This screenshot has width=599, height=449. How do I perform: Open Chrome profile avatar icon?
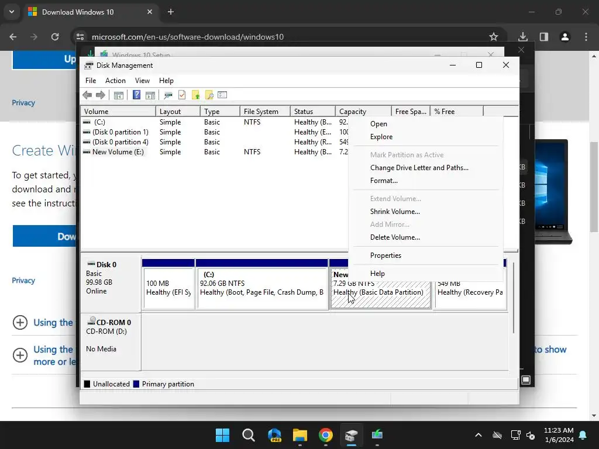[564, 37]
